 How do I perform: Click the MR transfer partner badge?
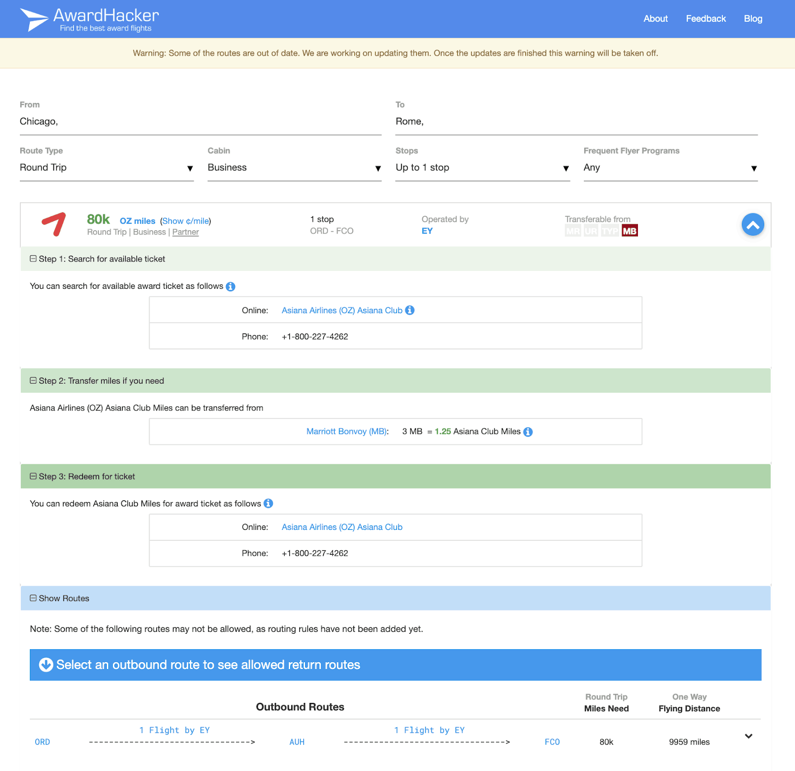(573, 231)
